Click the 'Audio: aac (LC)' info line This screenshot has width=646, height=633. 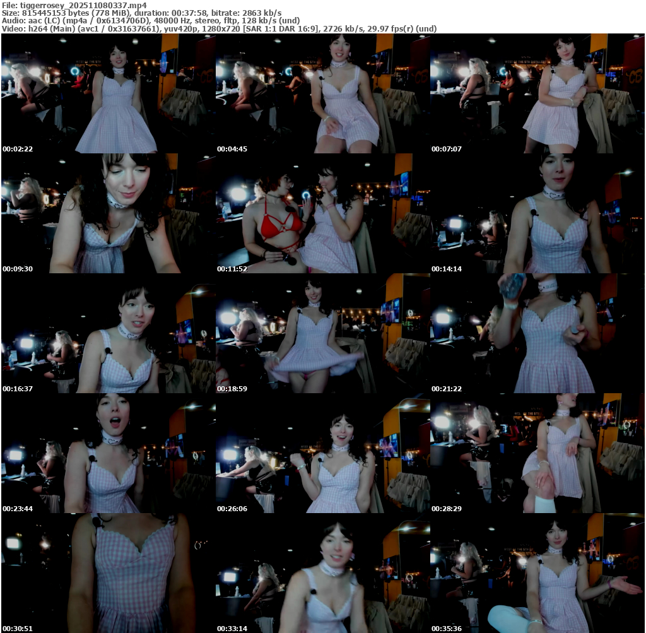[151, 21]
